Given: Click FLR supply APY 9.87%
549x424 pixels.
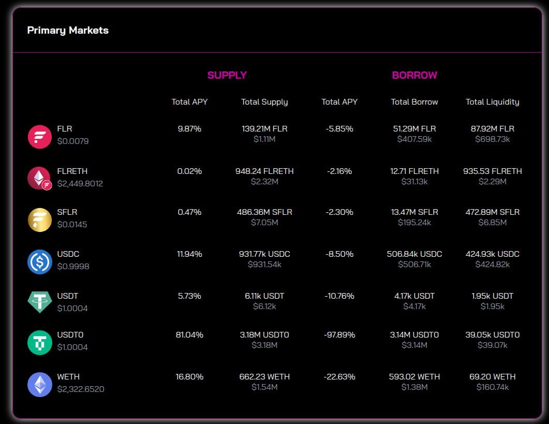Looking at the screenshot, I should pyautogui.click(x=189, y=128).
